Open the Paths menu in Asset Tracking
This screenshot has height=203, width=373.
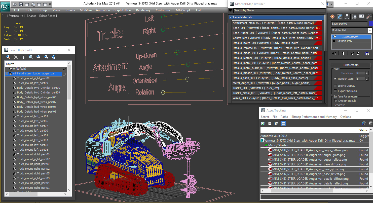click(x=284, y=117)
